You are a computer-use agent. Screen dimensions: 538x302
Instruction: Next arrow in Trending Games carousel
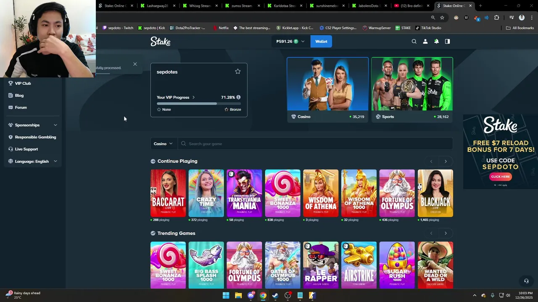click(446, 233)
